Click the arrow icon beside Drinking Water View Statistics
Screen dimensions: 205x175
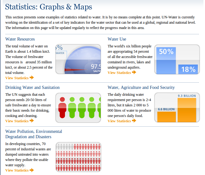point(32,121)
